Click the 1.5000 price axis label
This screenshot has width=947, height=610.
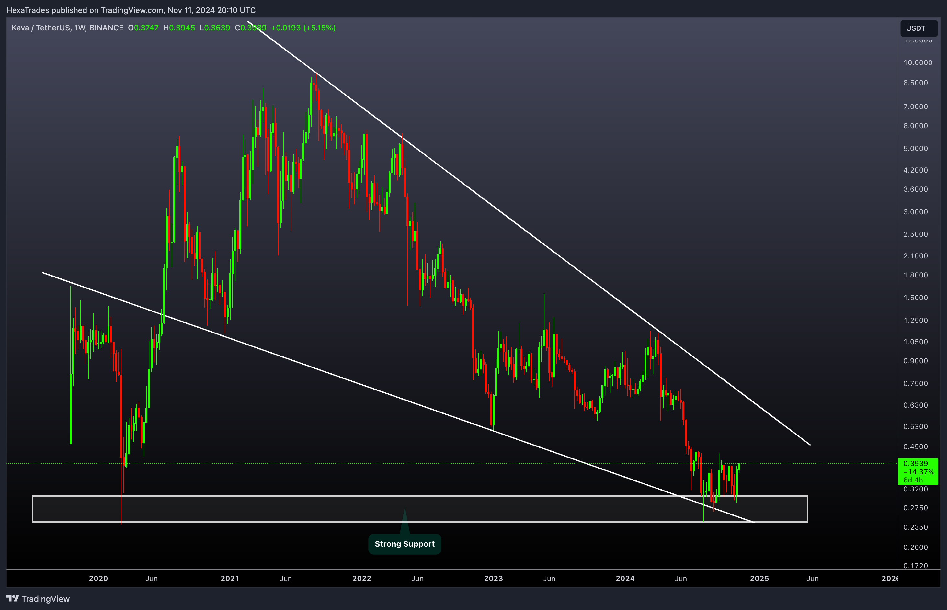915,298
